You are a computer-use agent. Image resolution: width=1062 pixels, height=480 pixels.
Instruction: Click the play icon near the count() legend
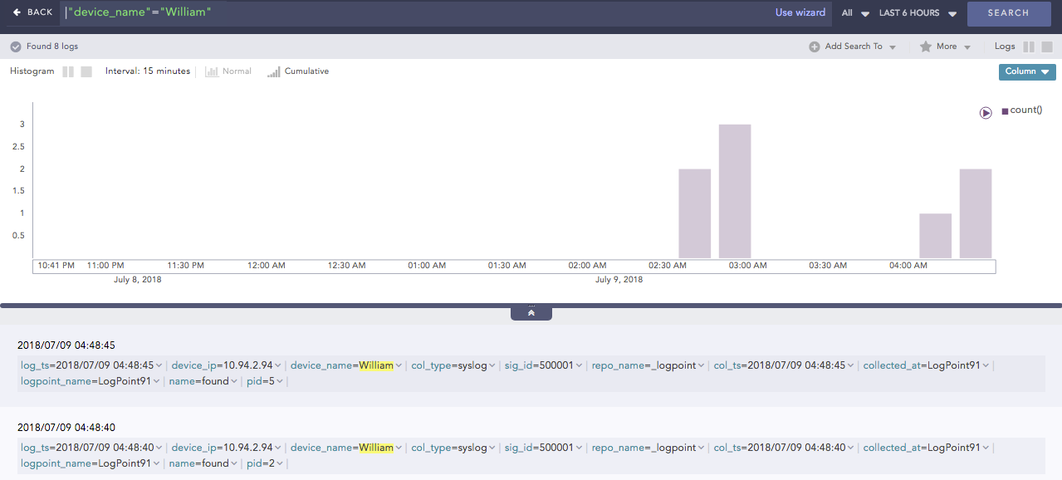click(986, 112)
